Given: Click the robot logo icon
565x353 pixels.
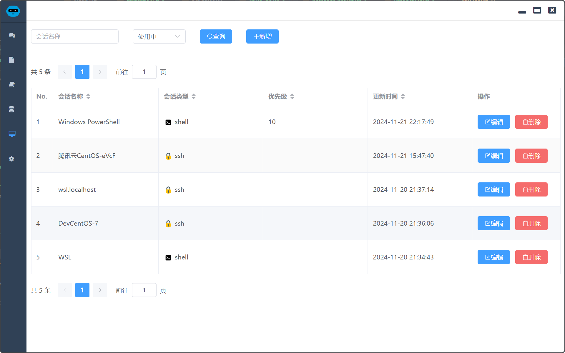Looking at the screenshot, I should (x=13, y=11).
